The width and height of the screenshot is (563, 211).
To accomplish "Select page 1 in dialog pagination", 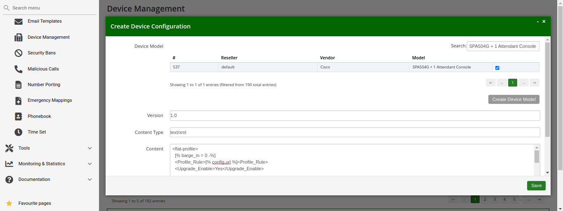I will pyautogui.click(x=513, y=83).
